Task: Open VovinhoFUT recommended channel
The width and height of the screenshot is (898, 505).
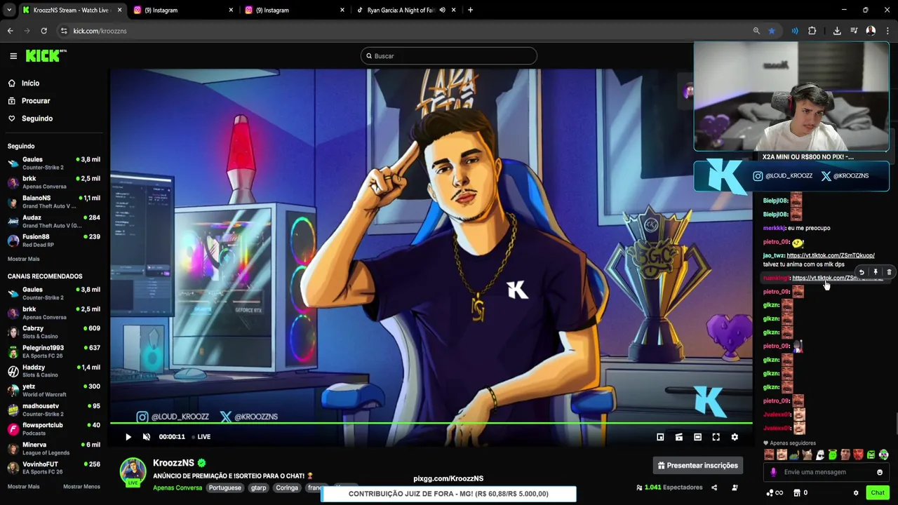Action: (54, 468)
